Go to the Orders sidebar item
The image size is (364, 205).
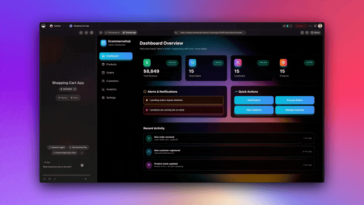(116, 73)
